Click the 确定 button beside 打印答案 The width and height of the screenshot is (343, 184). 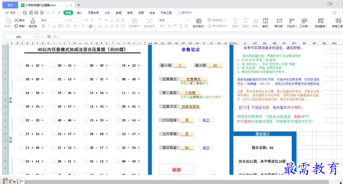[206, 120]
